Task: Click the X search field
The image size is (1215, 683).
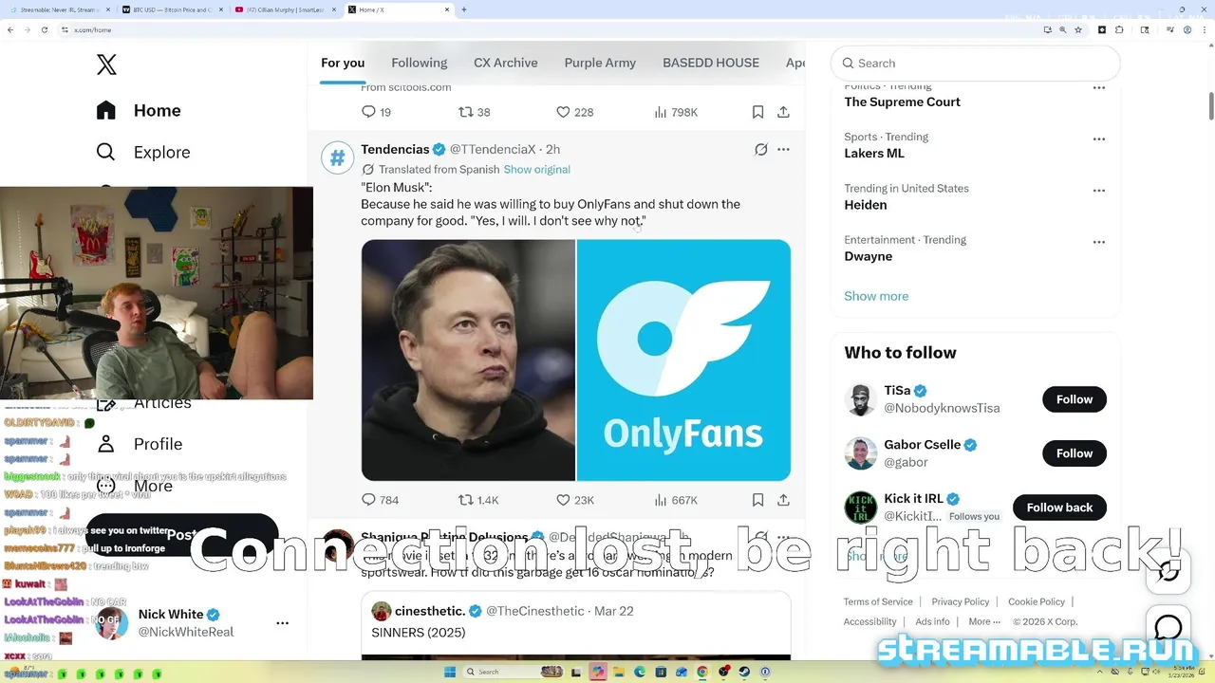Action: click(x=976, y=64)
